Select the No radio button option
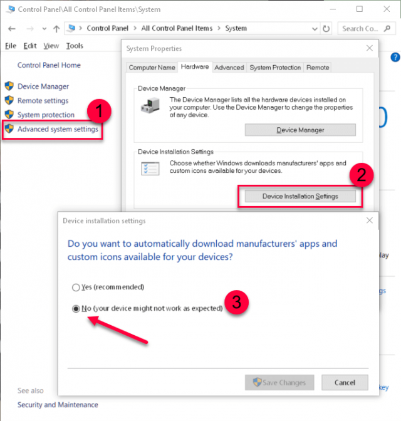This screenshot has width=401, height=421. pyautogui.click(x=76, y=308)
